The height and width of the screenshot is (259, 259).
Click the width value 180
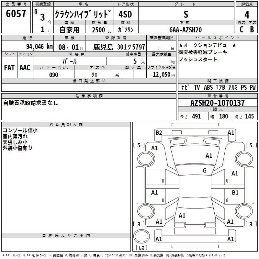[x=223, y=116]
